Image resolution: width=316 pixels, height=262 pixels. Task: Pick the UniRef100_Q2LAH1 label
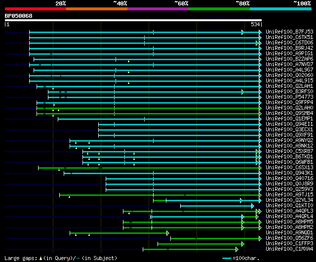289,86
